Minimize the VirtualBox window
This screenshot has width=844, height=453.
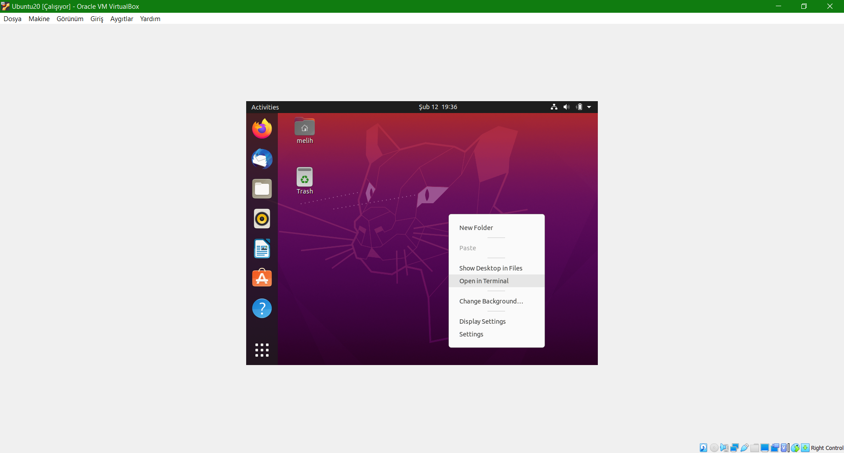(779, 6)
